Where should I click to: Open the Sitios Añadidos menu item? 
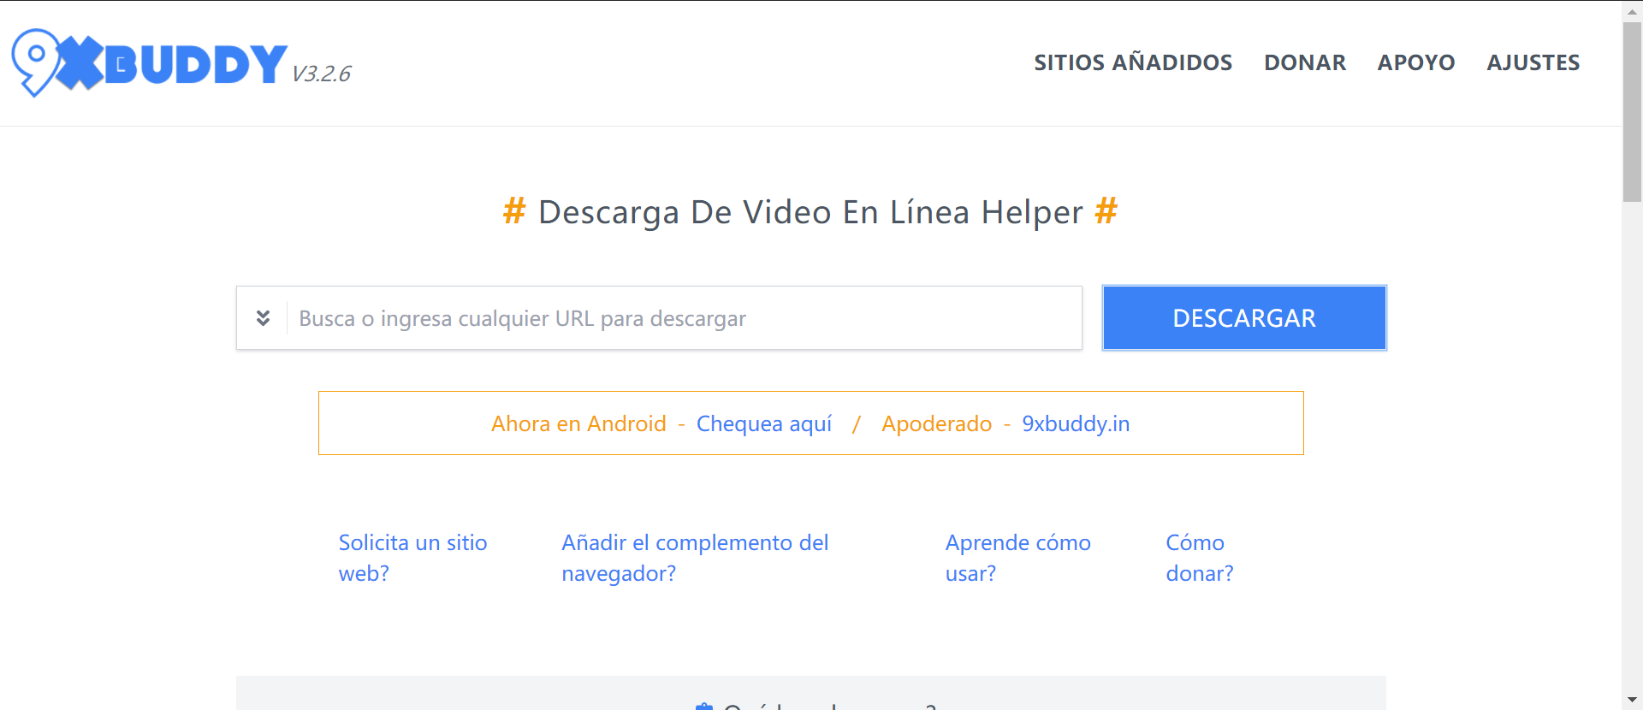[x=1133, y=62]
